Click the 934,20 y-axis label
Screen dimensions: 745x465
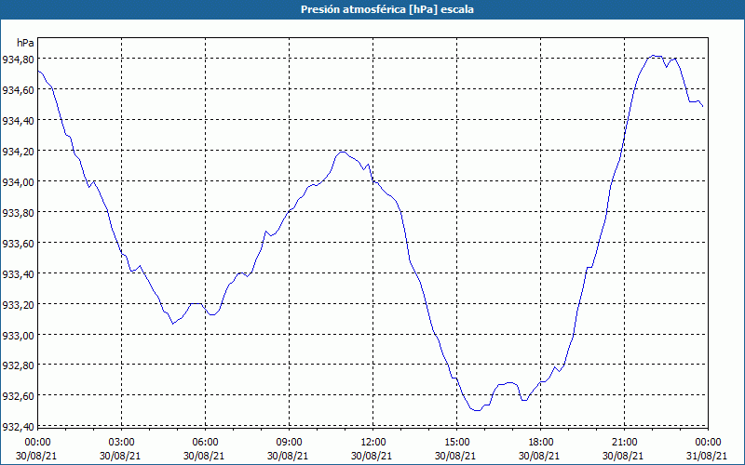pyautogui.click(x=18, y=151)
